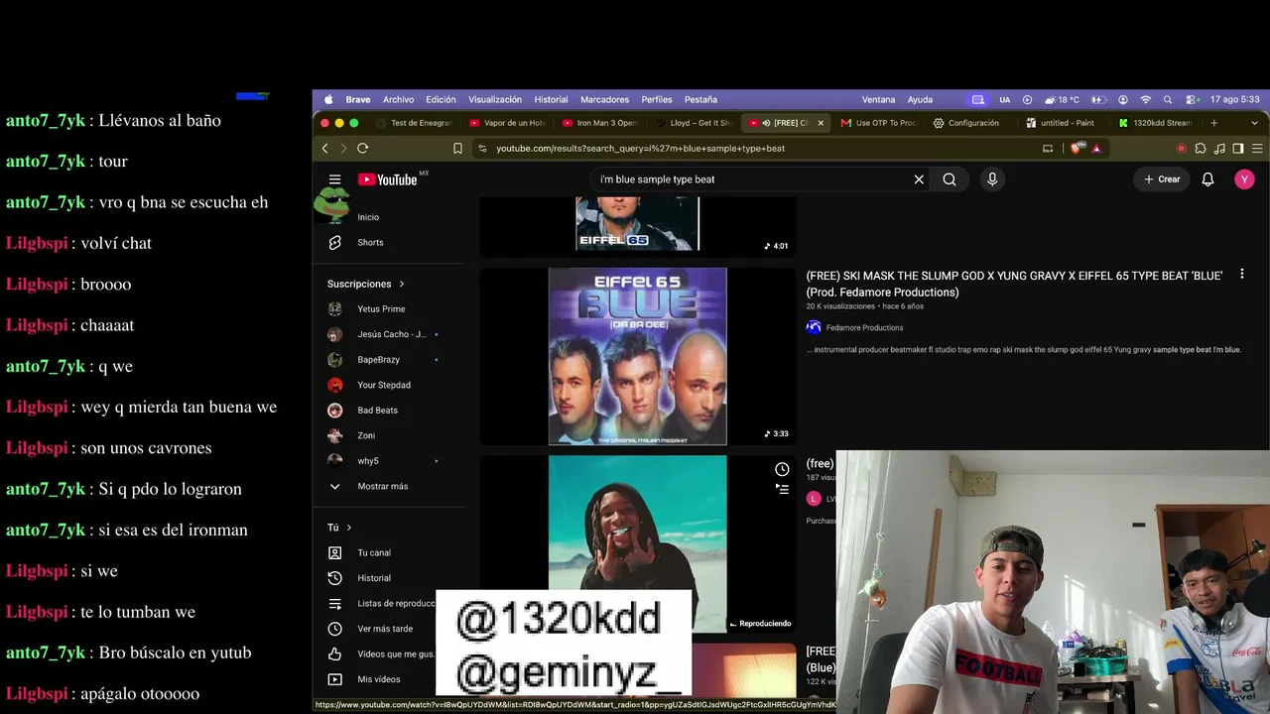Open the Visualización menu

[x=495, y=99]
